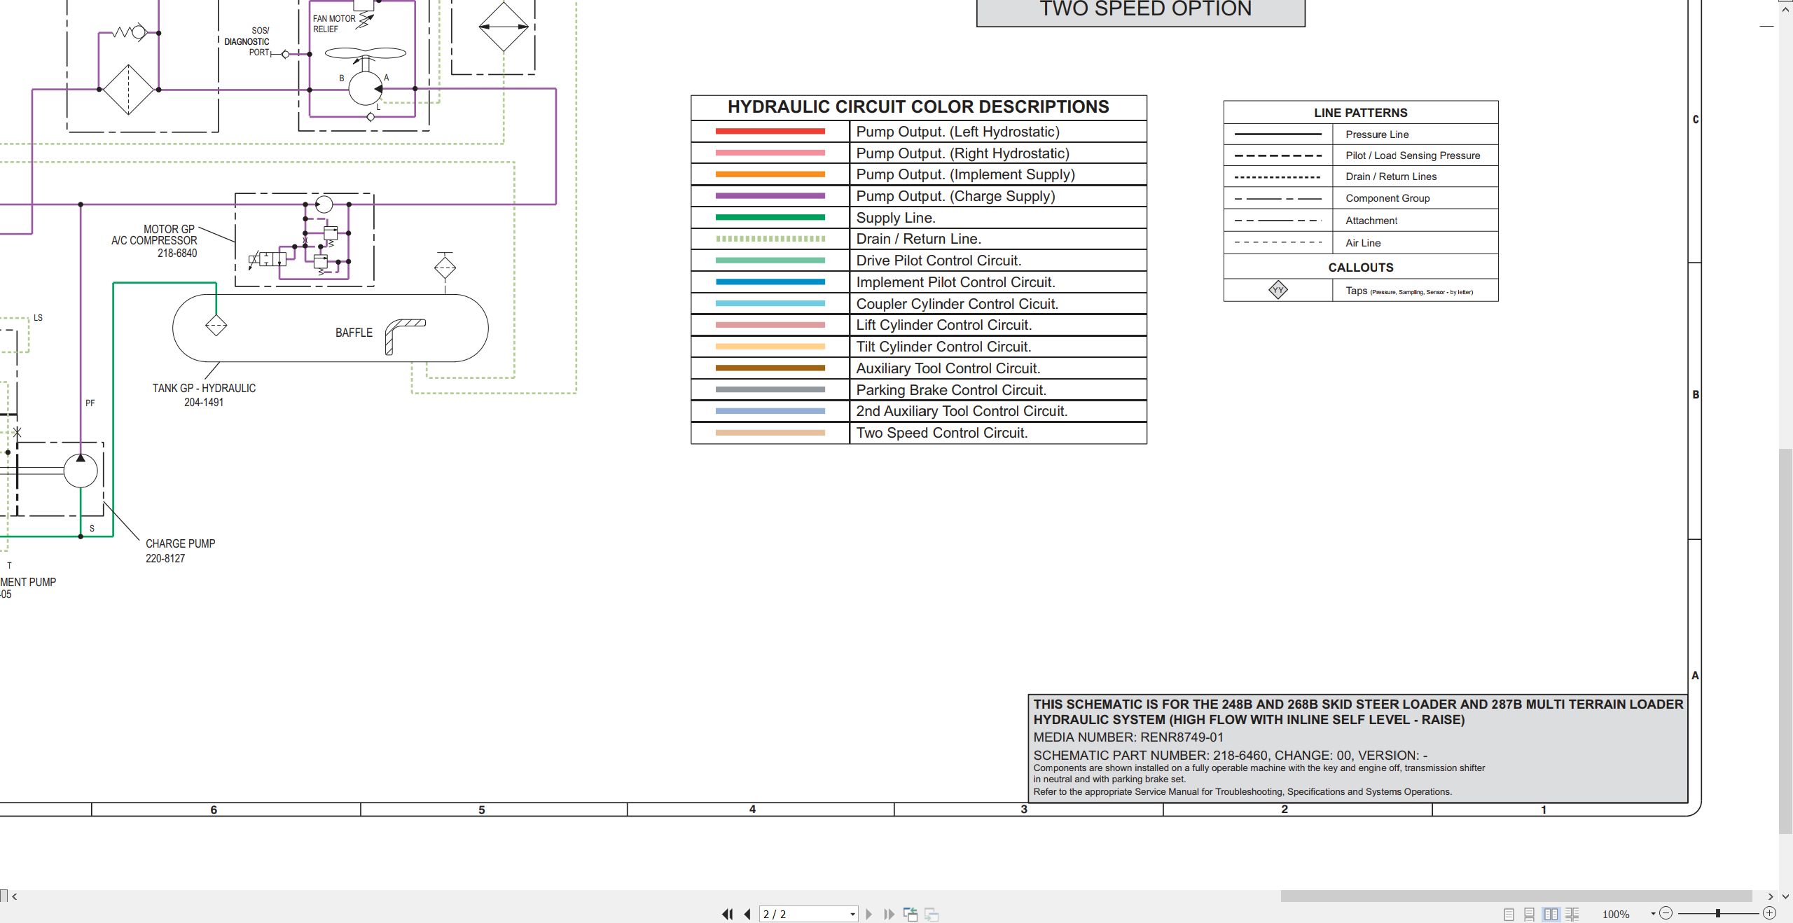The width and height of the screenshot is (1793, 923).
Task: Click the 'Drain / Return Line.' legend text
Action: click(918, 239)
